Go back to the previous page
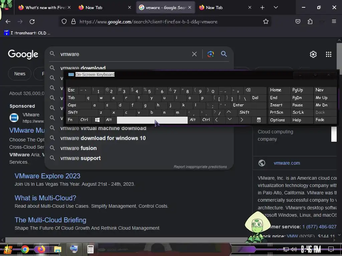The height and width of the screenshot is (256, 342). click(x=8, y=22)
